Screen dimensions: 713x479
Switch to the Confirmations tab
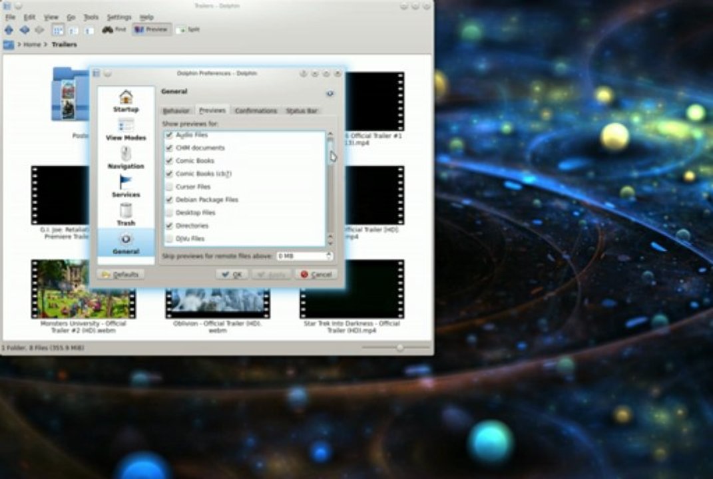coord(256,111)
